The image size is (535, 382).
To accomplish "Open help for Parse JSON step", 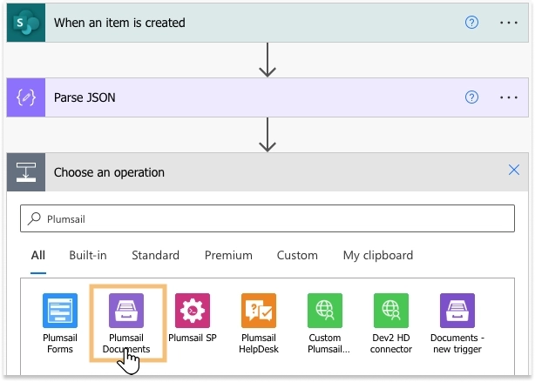I will [x=471, y=97].
